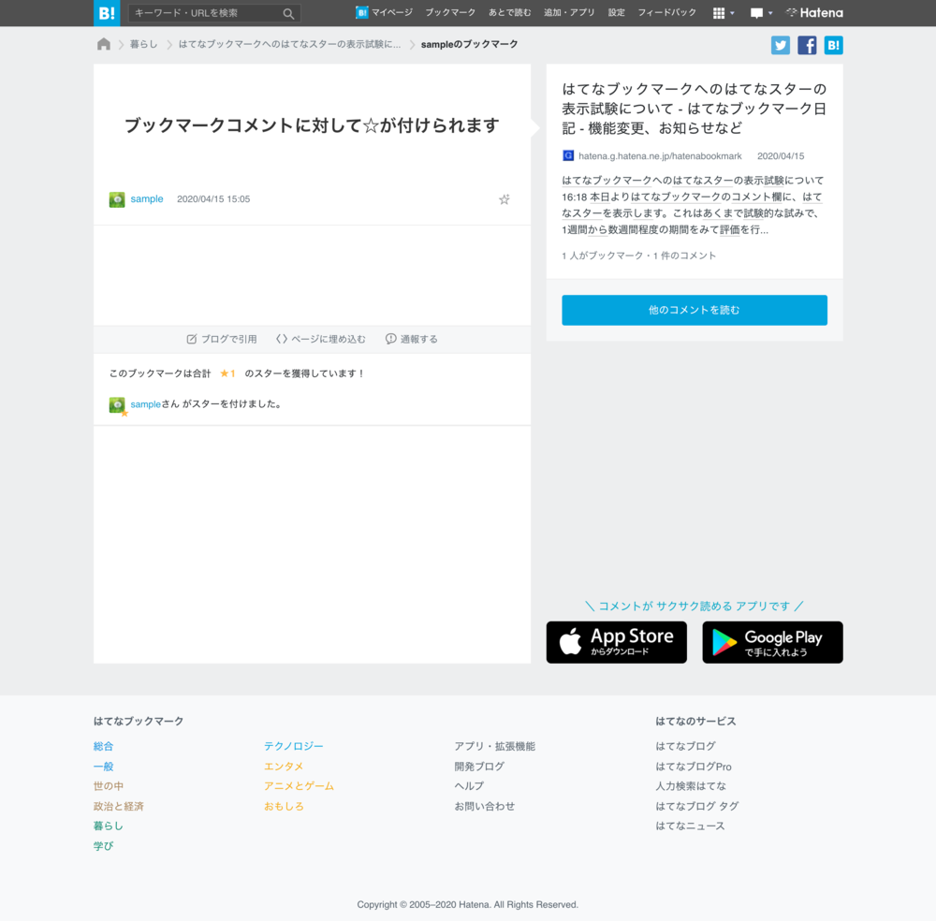Open ブックマーク in the top navigation
Viewport: 936px width, 921px height.
[450, 12]
